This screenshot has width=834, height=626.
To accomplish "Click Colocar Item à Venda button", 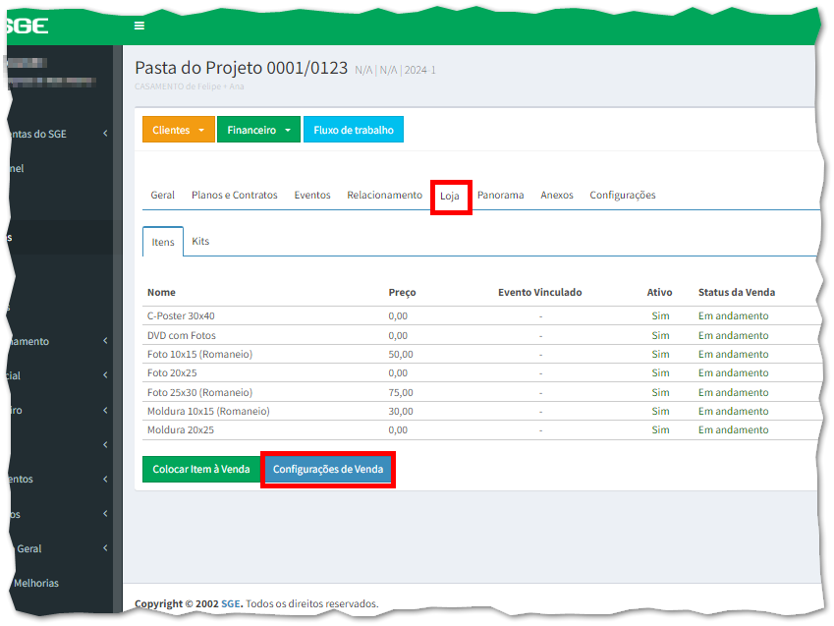I will tap(201, 469).
